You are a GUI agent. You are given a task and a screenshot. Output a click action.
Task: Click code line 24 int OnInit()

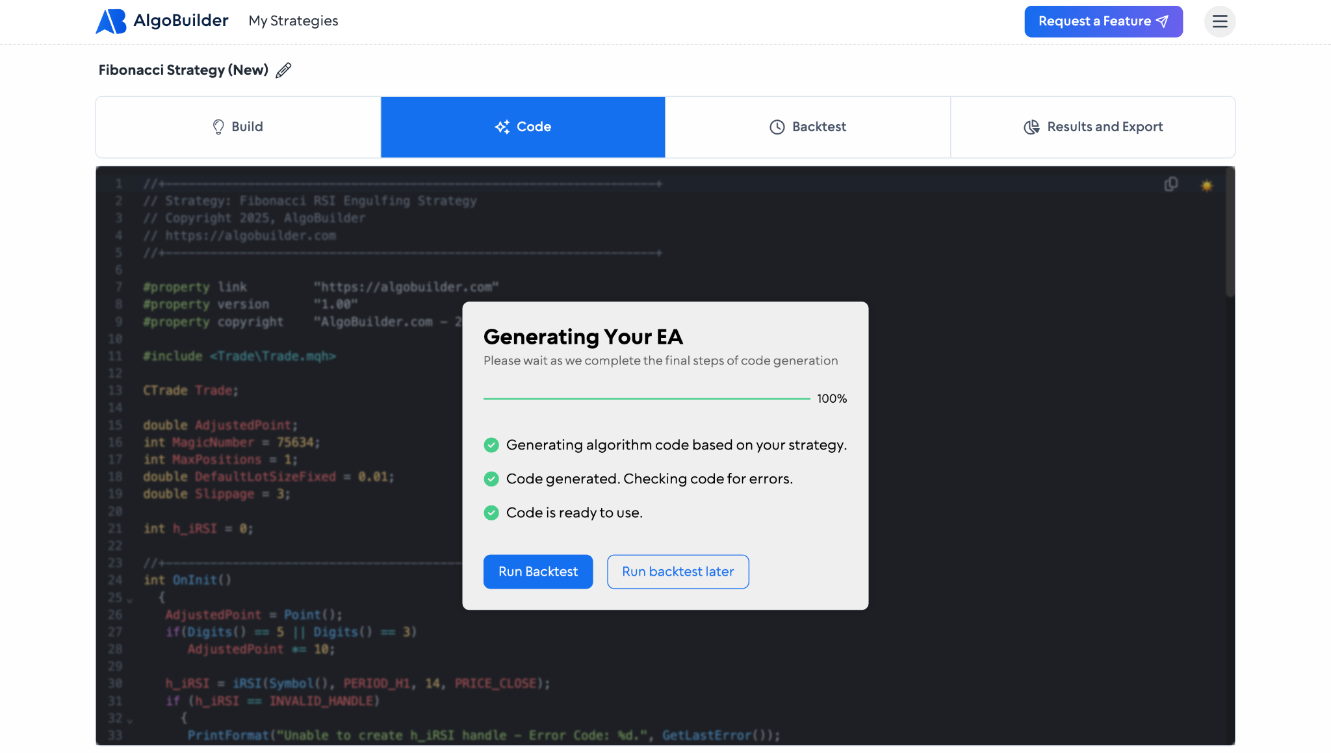point(187,580)
